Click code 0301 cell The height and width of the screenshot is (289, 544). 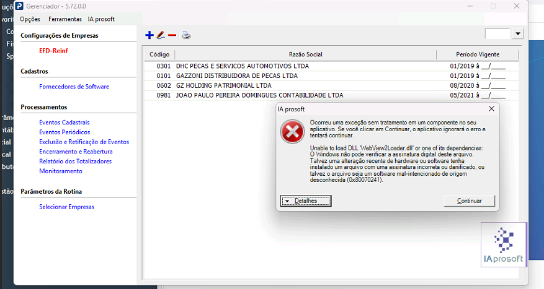click(163, 66)
